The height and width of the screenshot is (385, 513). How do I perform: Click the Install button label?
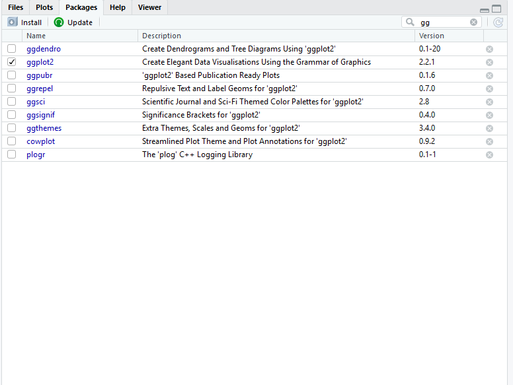point(31,22)
